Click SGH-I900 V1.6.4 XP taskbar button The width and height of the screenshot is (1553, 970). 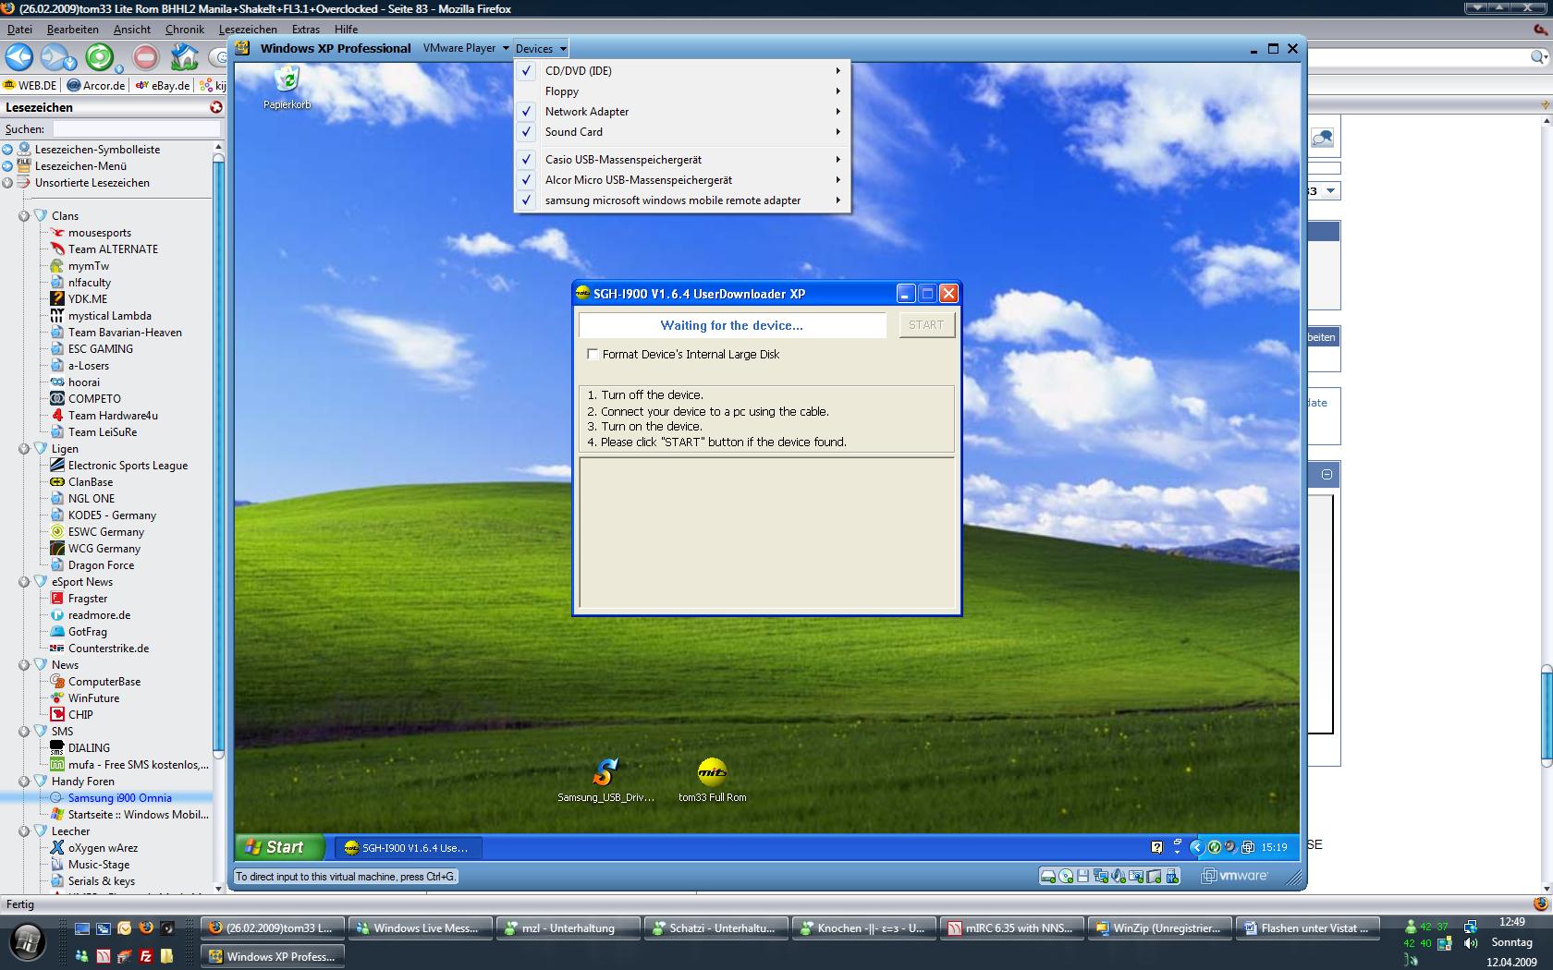(x=406, y=847)
